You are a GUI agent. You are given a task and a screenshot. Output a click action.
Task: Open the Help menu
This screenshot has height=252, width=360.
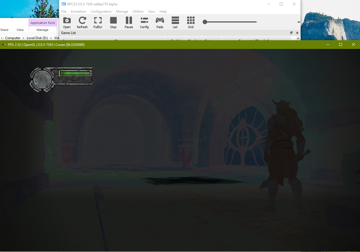click(x=163, y=11)
